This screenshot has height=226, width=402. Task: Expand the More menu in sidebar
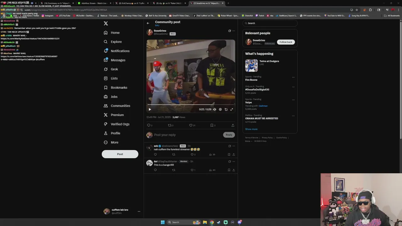(111, 142)
